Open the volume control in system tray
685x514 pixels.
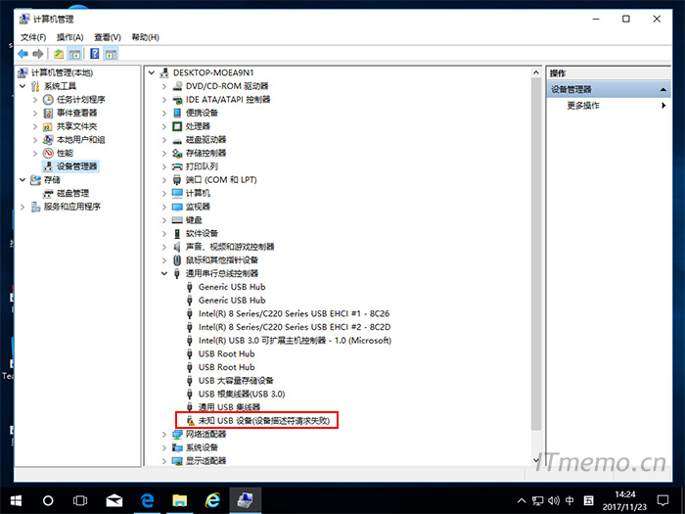click(x=554, y=500)
